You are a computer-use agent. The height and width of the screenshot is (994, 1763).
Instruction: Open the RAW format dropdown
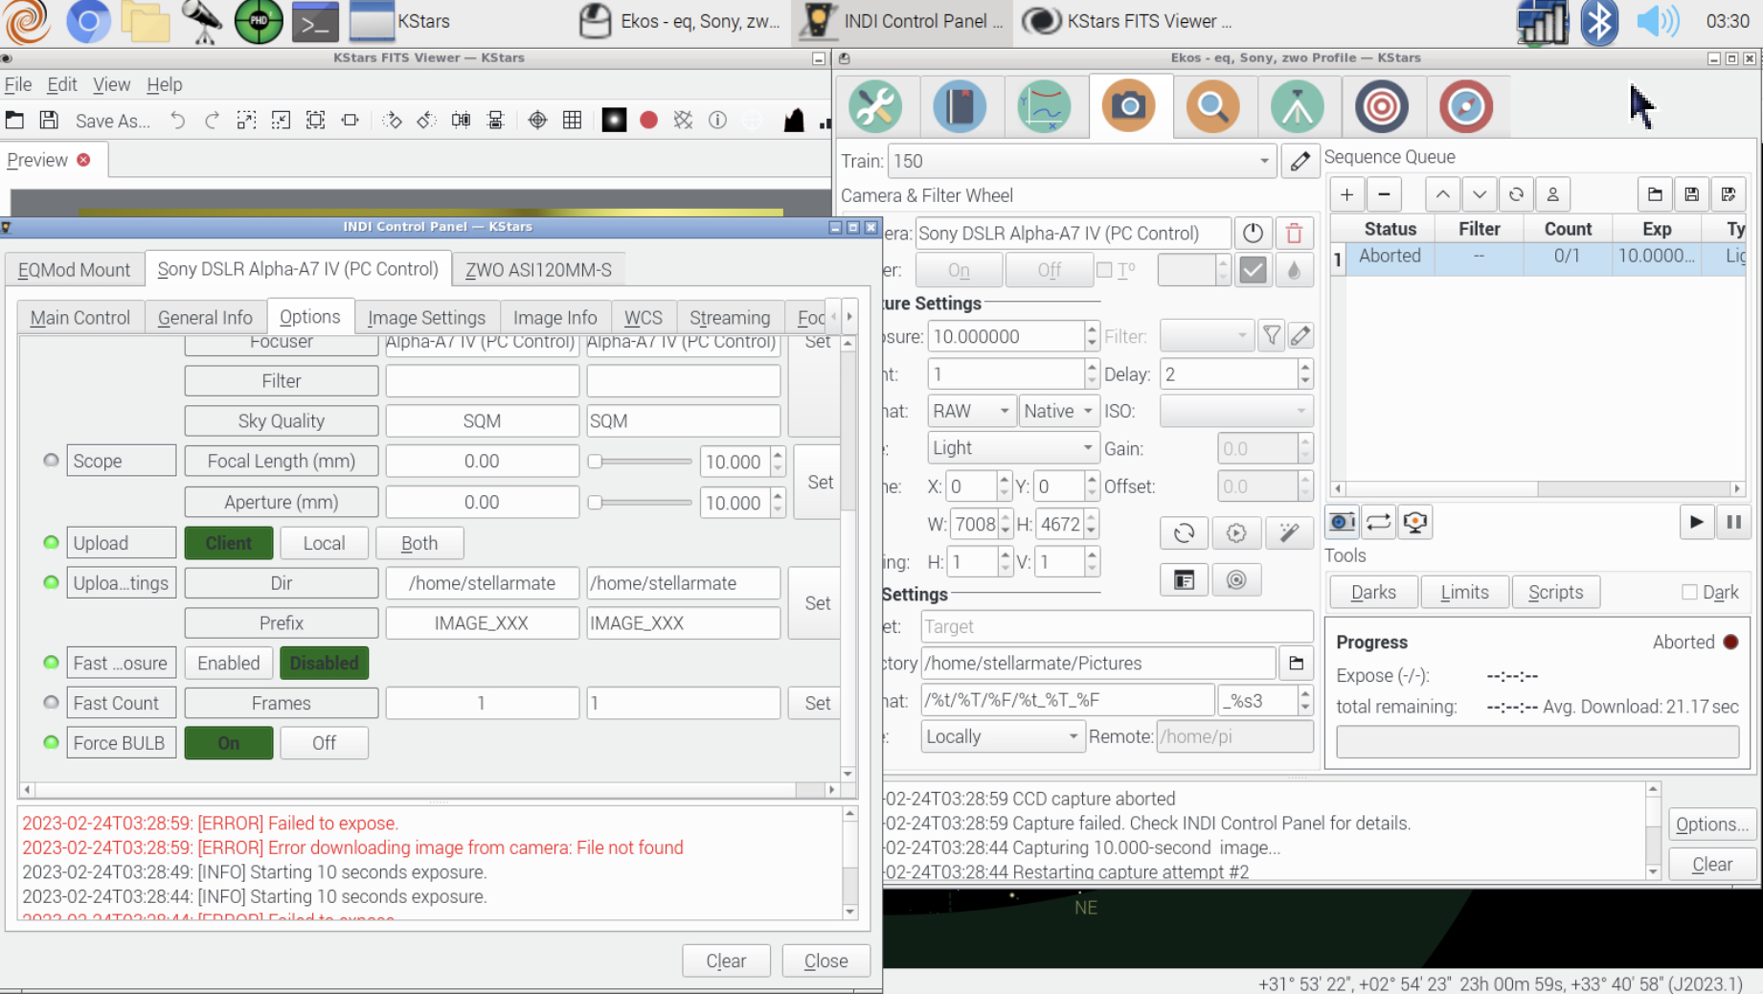pyautogui.click(x=971, y=411)
